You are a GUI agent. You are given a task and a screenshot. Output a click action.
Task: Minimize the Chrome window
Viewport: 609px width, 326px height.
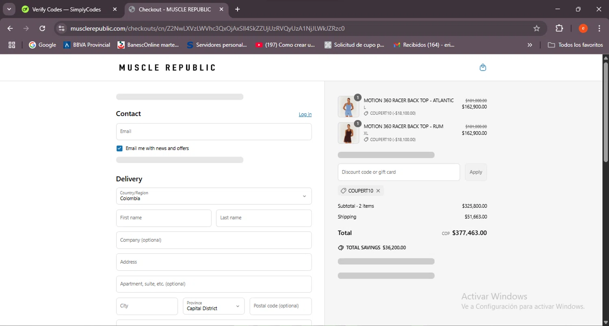(557, 9)
